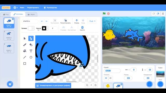Click the canvas vertical scrollbar

pyautogui.click(x=98, y=59)
